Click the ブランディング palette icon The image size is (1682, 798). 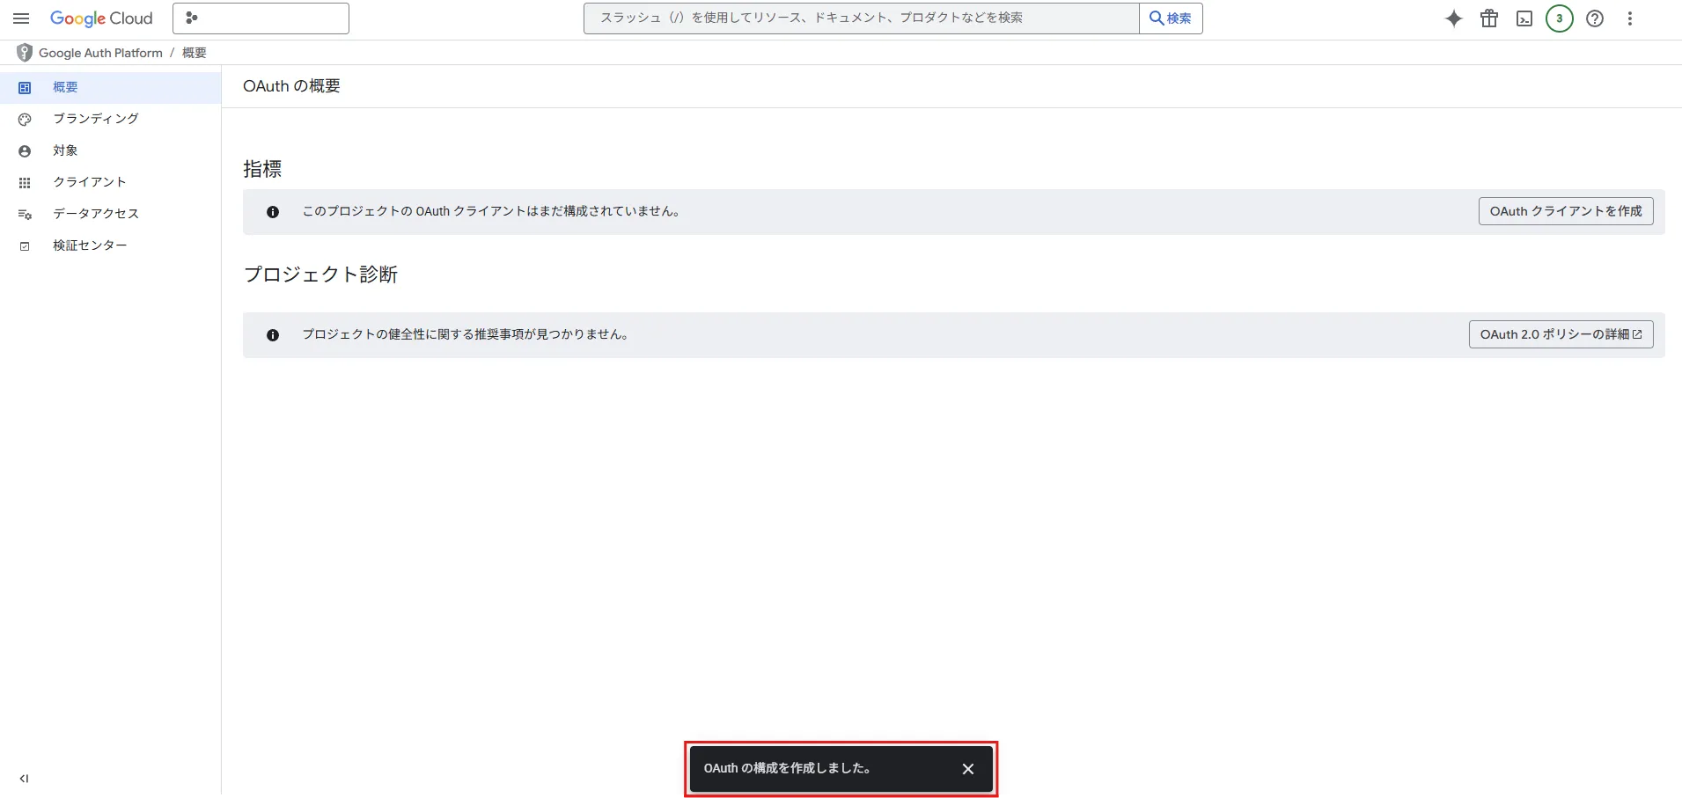pos(25,120)
